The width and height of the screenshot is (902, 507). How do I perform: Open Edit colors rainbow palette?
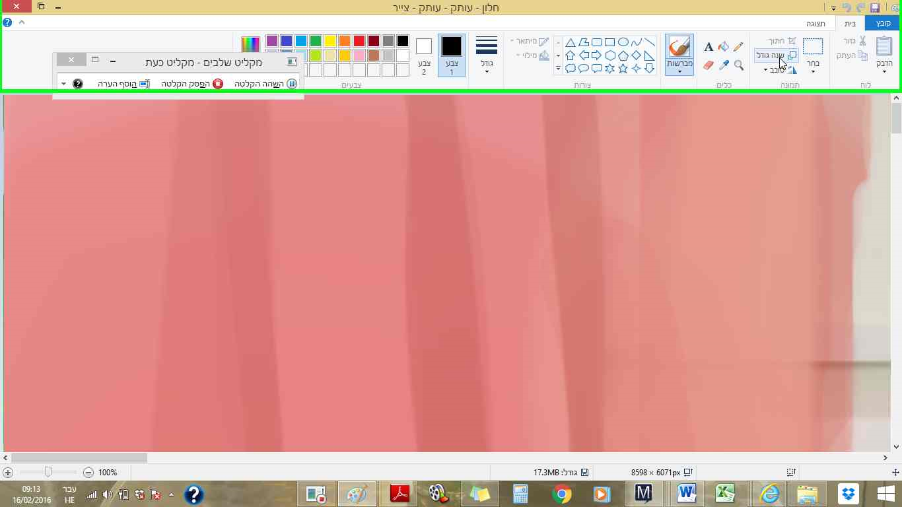[251, 45]
